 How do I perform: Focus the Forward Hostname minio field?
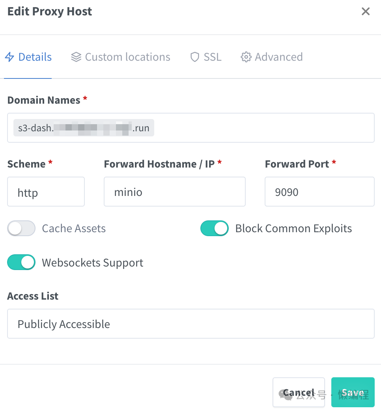[175, 192]
